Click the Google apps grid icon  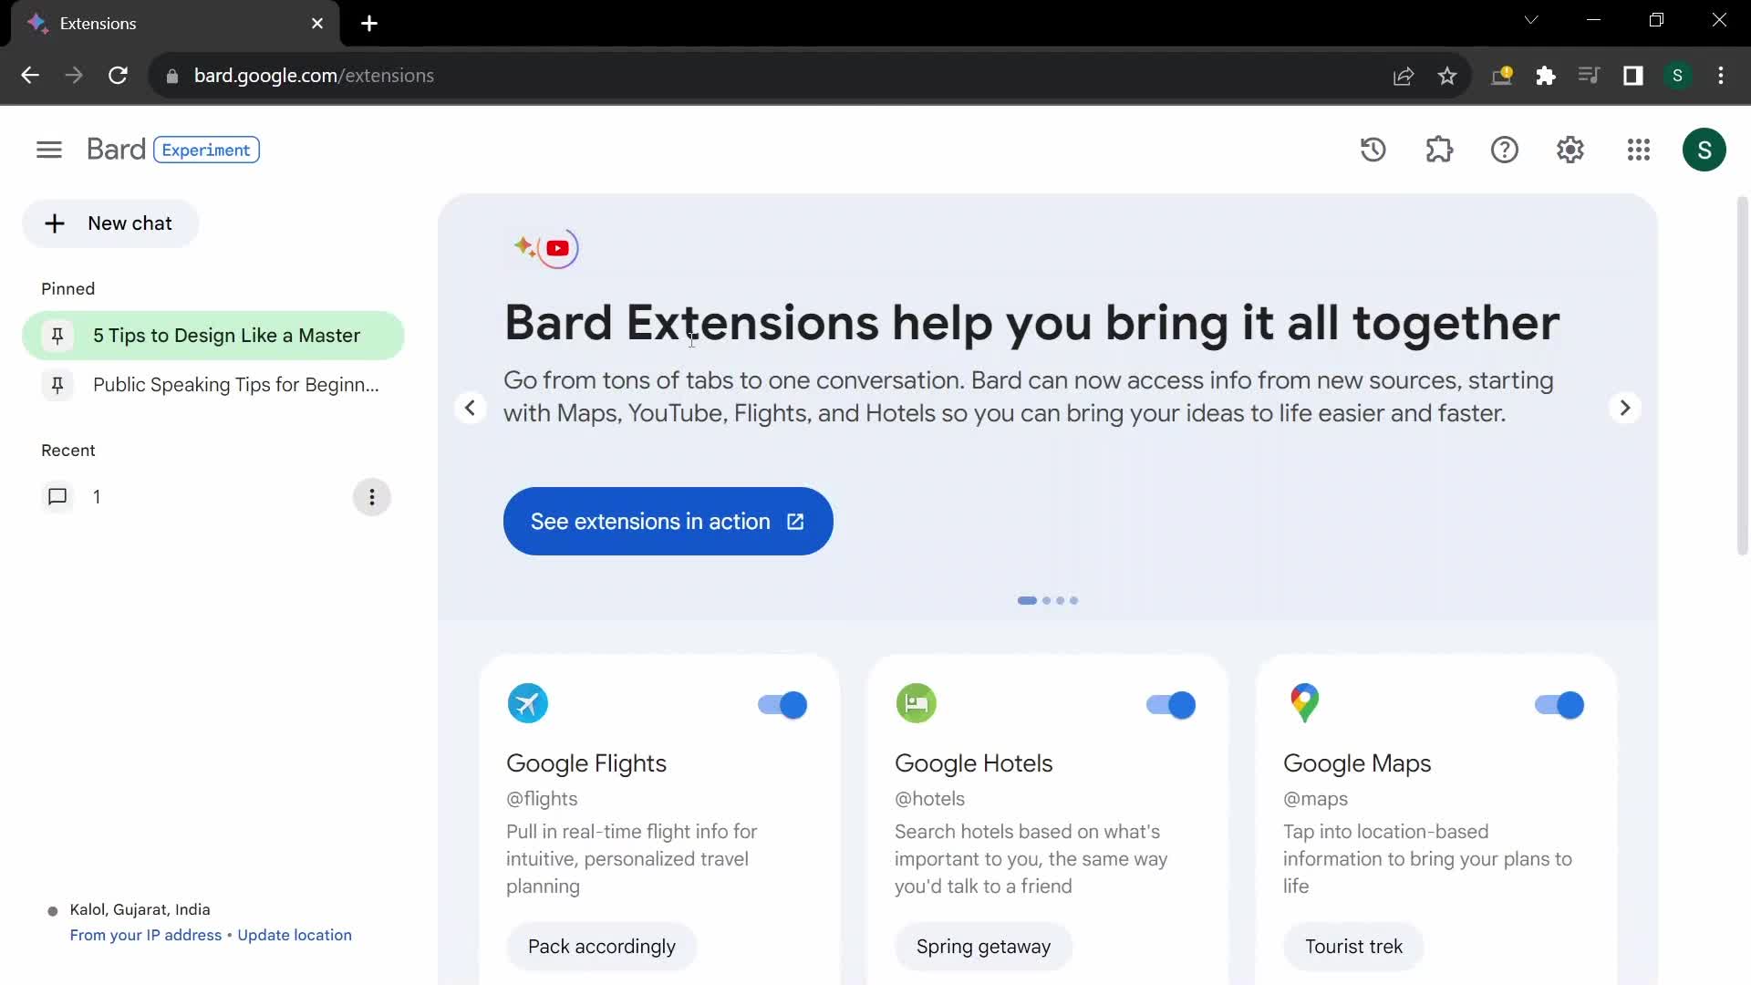(x=1638, y=150)
